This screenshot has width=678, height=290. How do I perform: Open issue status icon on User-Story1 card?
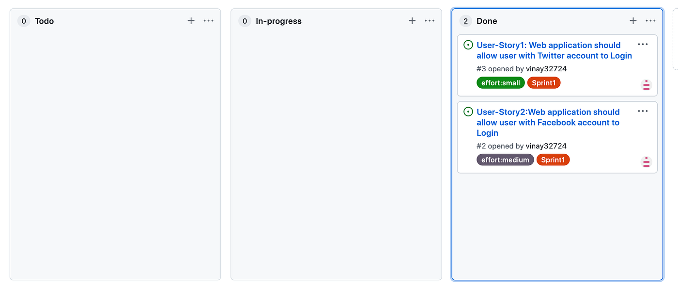coord(468,45)
